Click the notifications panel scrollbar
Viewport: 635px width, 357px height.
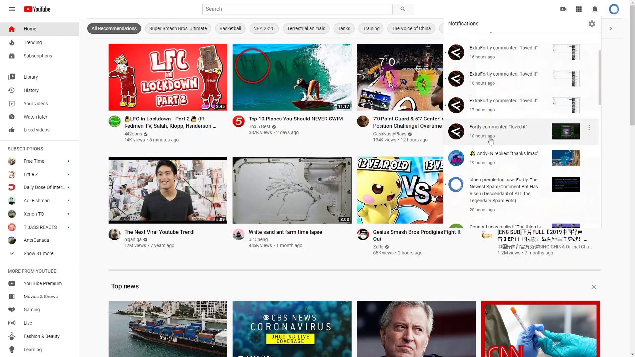[600, 77]
